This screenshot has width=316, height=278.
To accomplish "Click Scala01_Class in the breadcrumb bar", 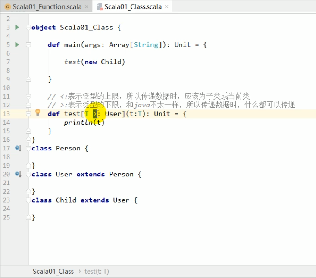I will (x=53, y=272).
